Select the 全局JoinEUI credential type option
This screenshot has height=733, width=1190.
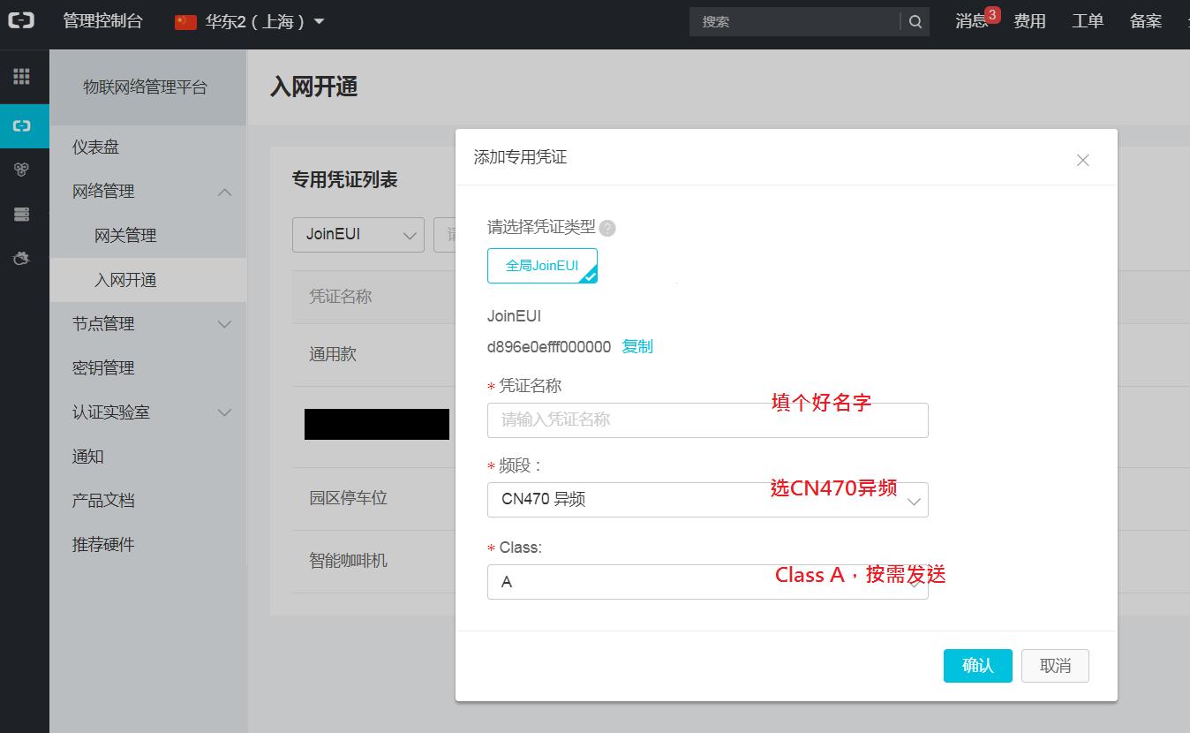coord(542,265)
